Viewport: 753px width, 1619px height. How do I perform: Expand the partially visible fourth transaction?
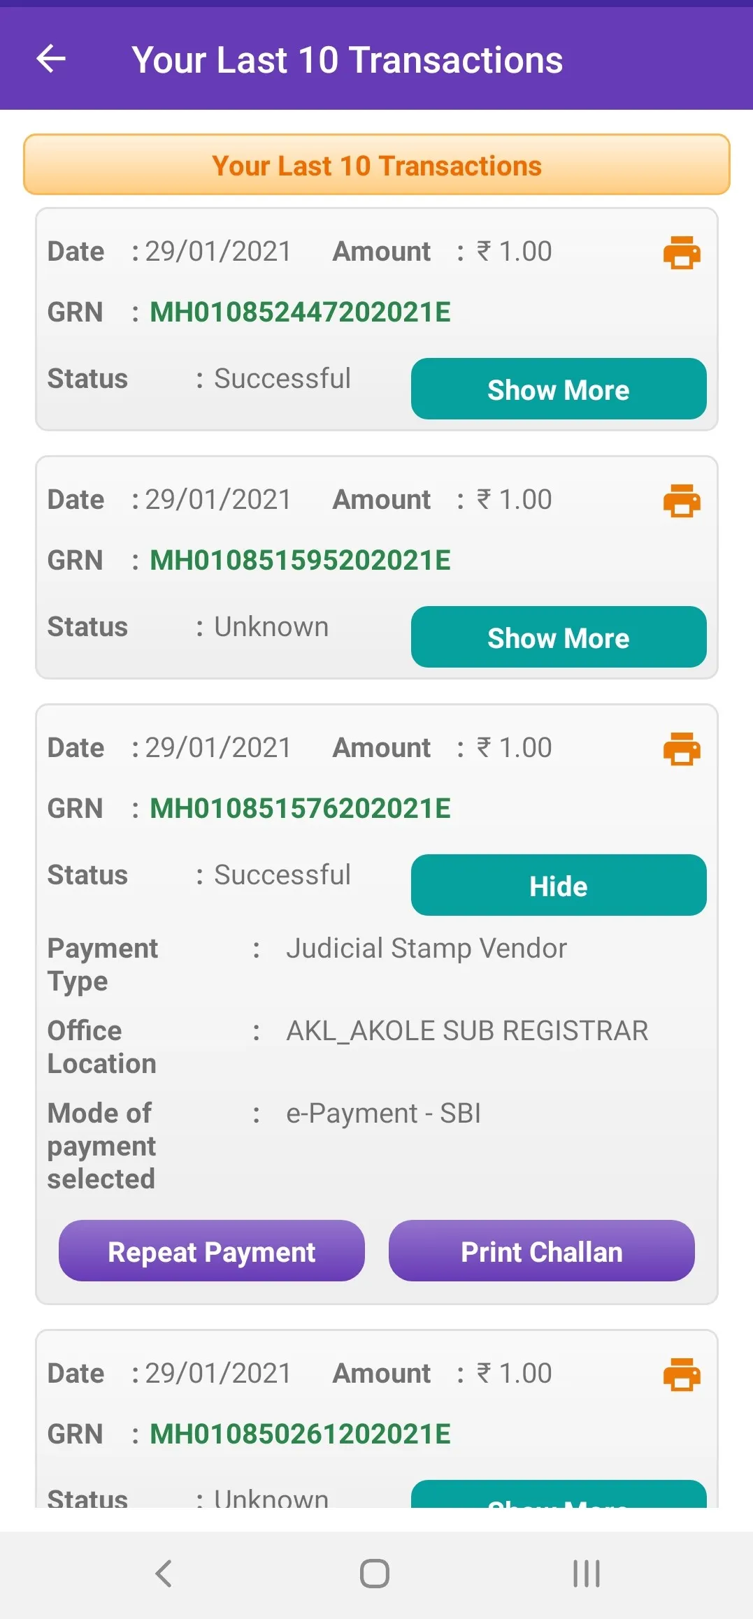[559, 1494]
